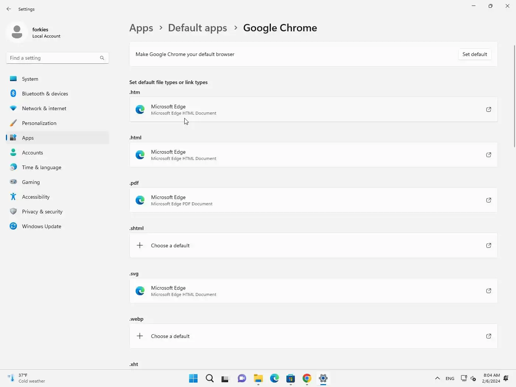Open Privacy & security settings
Screen dimensions: 516x387
pos(57,212)
